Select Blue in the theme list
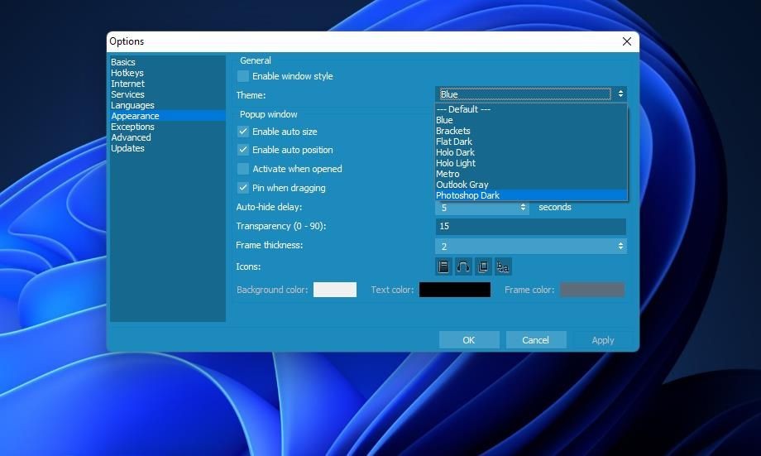This screenshot has width=761, height=456. (531, 120)
